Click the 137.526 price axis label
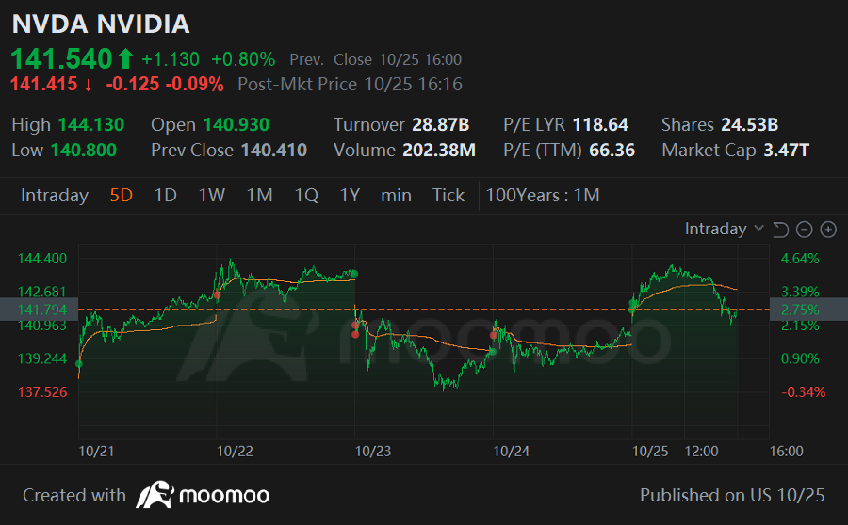The width and height of the screenshot is (848, 525). point(42,392)
